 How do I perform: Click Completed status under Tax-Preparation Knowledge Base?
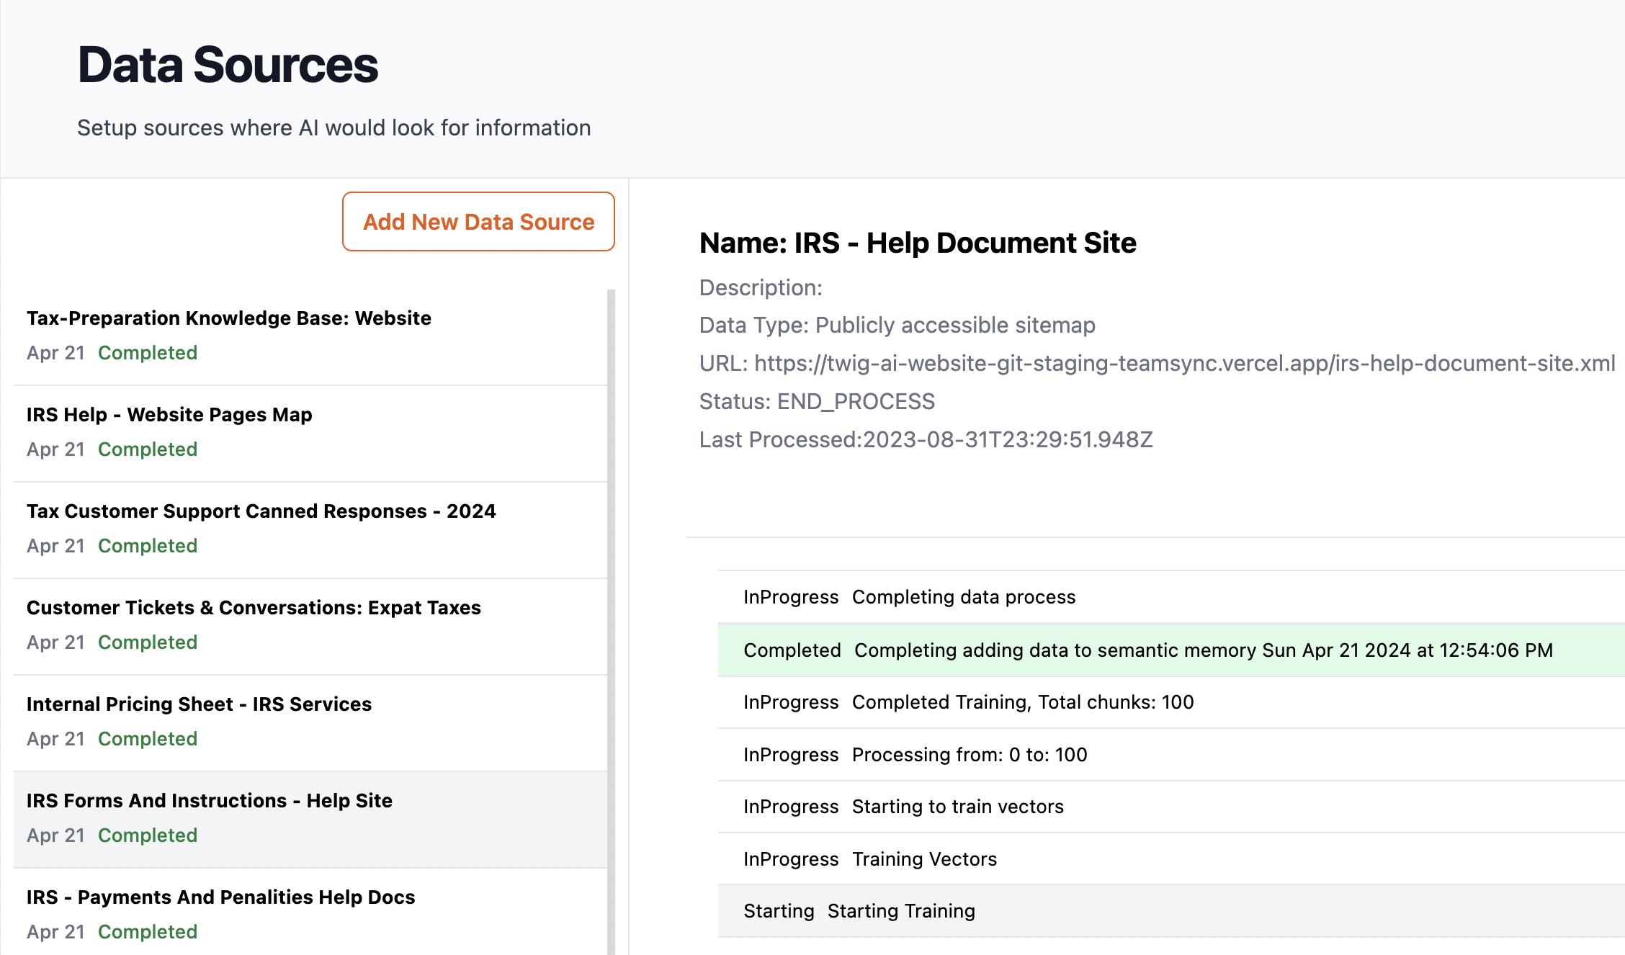coord(148,353)
